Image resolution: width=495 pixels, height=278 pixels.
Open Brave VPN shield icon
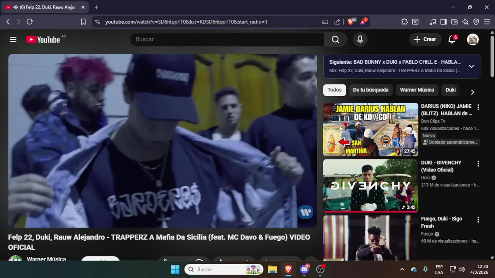click(476, 22)
